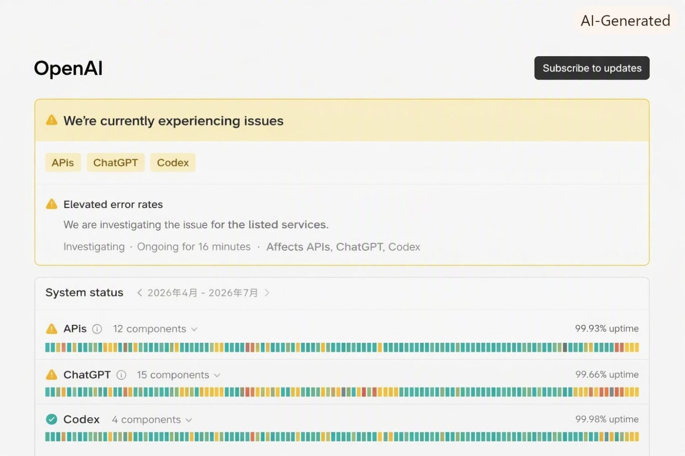Open the info icon next to ChatGPT

point(121,375)
